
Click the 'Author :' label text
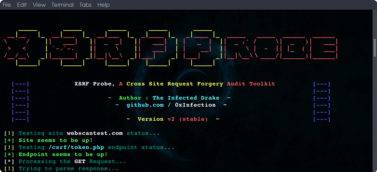click(134, 98)
